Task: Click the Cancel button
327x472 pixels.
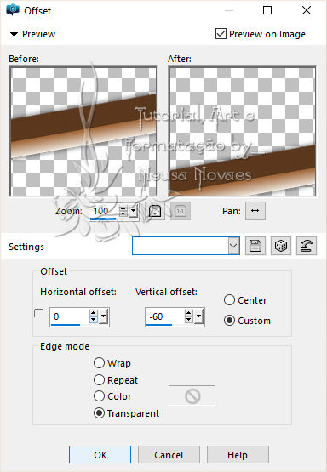Action: [169, 454]
